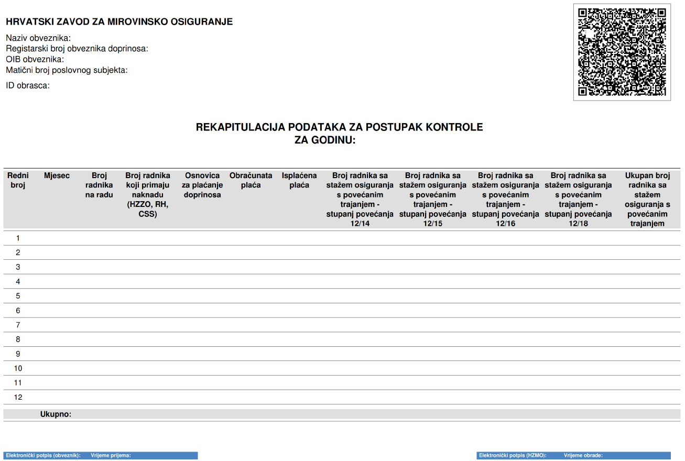Image resolution: width=685 pixels, height=461 pixels.
Task: Click the column header ending in 12/18
Action: [x=578, y=199]
